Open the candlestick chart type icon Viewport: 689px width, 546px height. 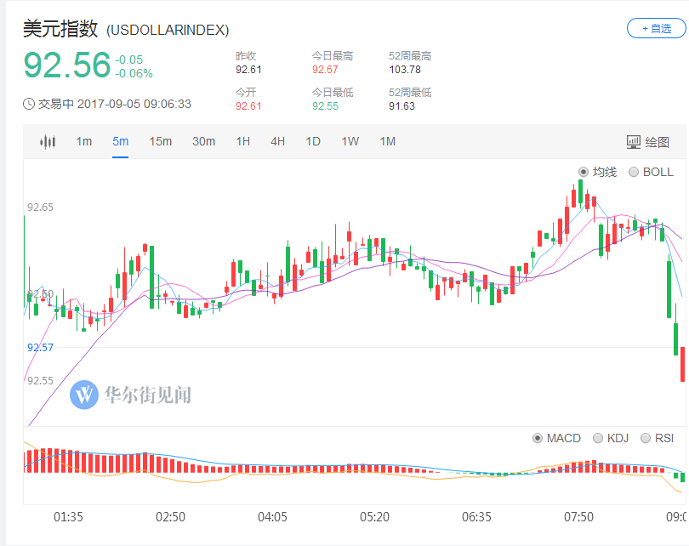(48, 141)
